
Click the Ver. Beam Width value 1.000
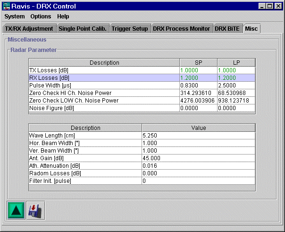pyautogui.click(x=199, y=150)
